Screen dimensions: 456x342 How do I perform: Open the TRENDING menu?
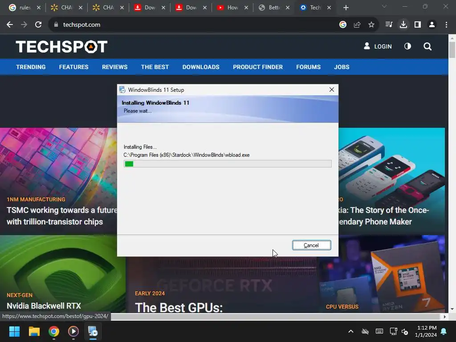pyautogui.click(x=31, y=67)
